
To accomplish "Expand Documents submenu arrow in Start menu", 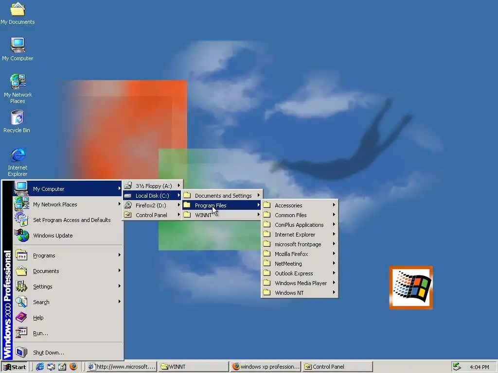I will point(120,271).
